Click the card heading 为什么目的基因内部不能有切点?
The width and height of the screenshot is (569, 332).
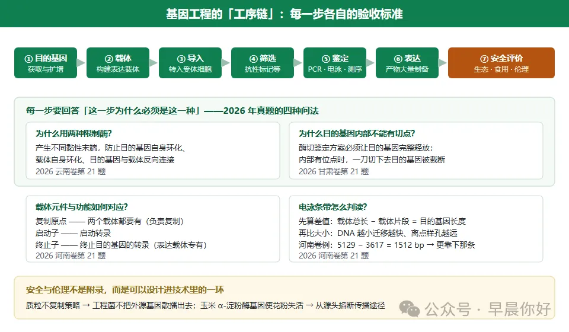coord(357,133)
